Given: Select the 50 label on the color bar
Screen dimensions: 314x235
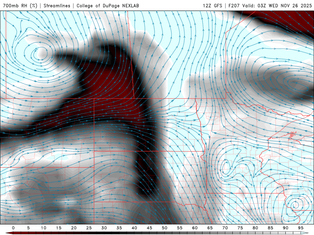Looking at the screenshot, I should pos(164,228).
